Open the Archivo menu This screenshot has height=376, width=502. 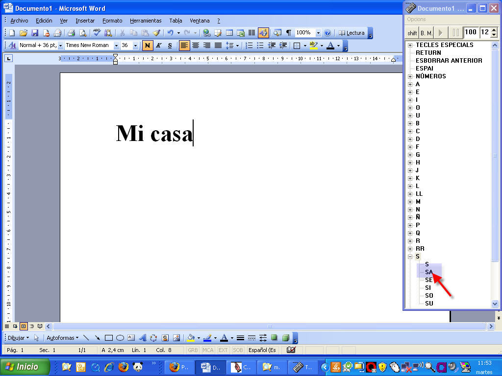(19, 21)
